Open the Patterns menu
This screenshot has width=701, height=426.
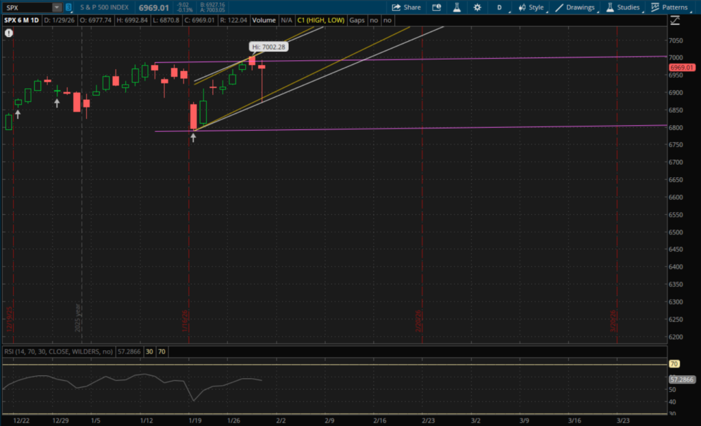tap(670, 8)
